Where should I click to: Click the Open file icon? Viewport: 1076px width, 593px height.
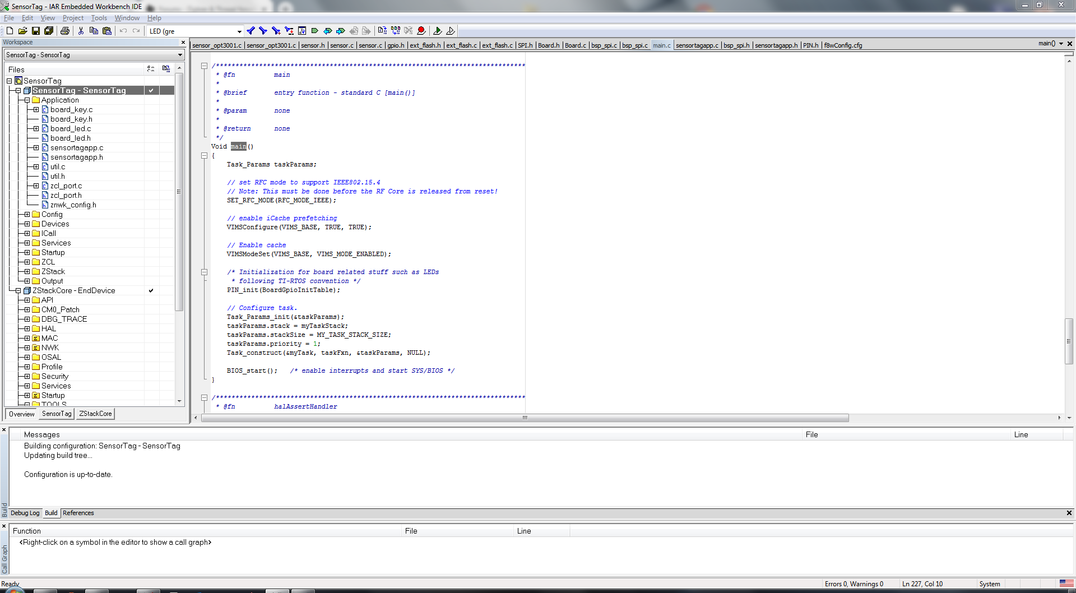pos(22,31)
